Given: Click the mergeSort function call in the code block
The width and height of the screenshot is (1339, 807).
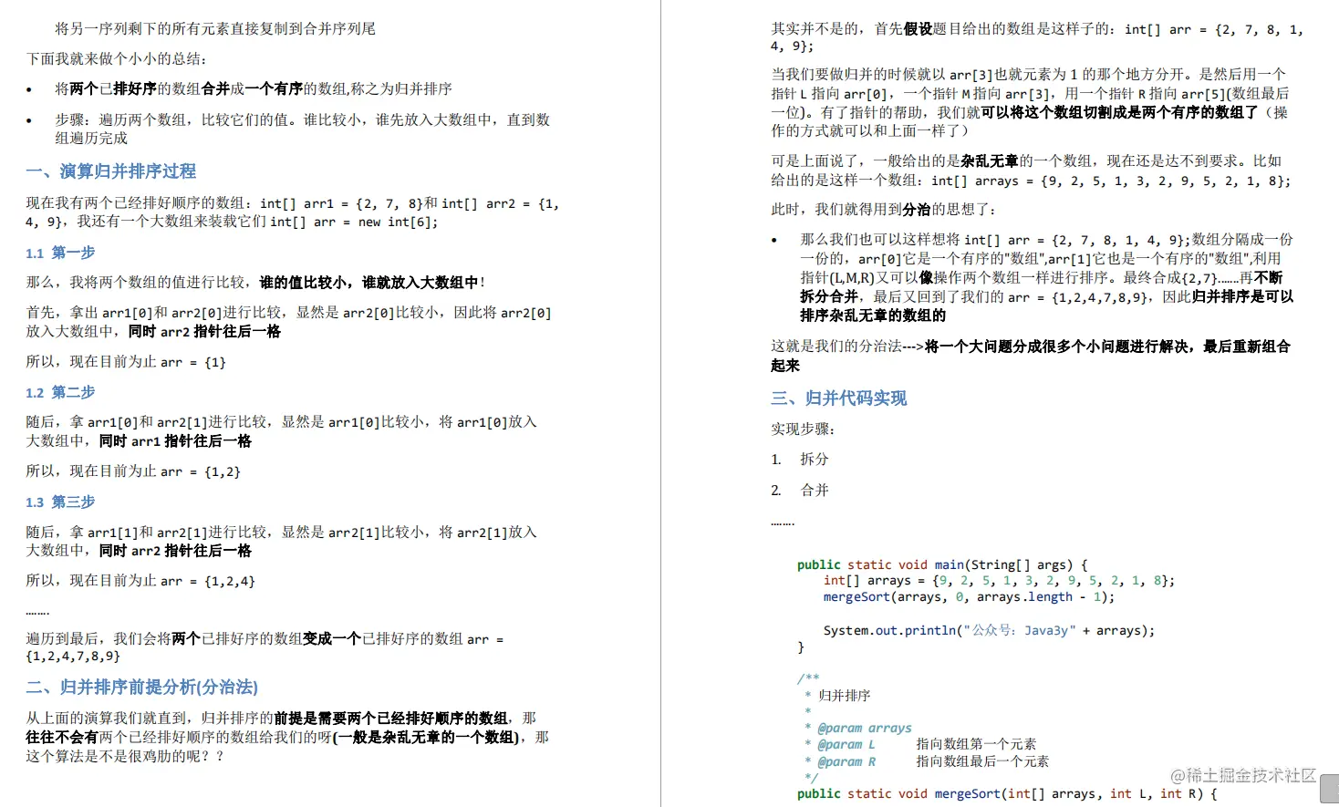Looking at the screenshot, I should (x=856, y=596).
